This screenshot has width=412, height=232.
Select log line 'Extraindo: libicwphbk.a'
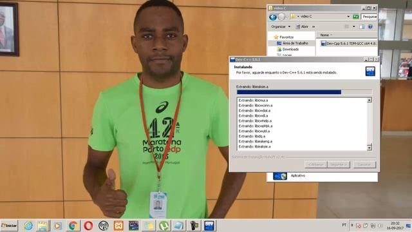256,126
